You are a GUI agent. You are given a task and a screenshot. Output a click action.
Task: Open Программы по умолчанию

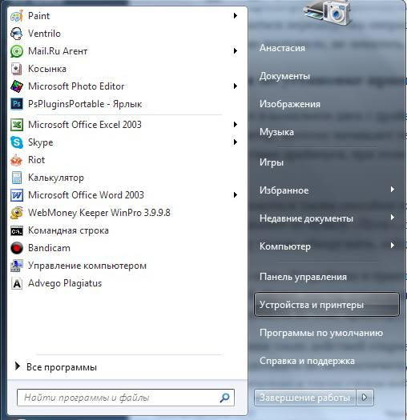point(321,333)
